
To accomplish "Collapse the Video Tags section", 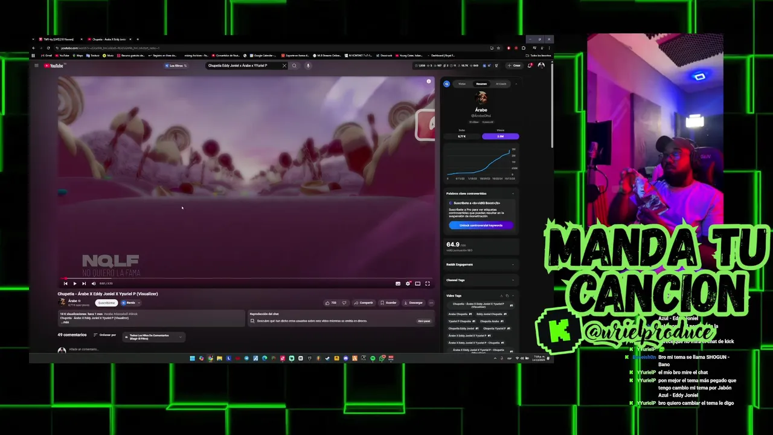I will click(x=513, y=295).
